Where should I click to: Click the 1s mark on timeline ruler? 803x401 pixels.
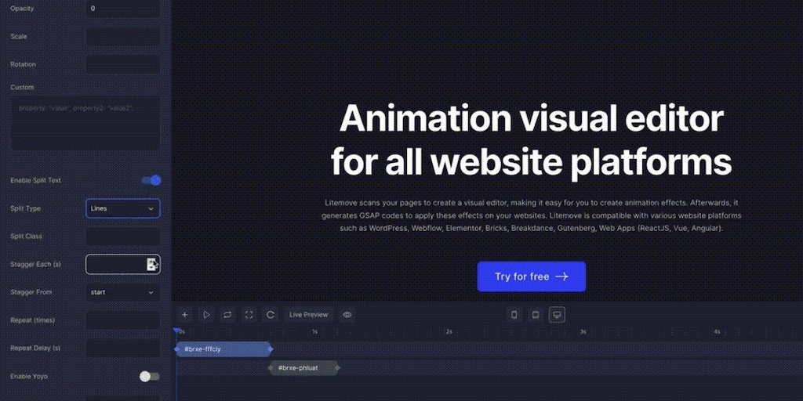pyautogui.click(x=314, y=332)
